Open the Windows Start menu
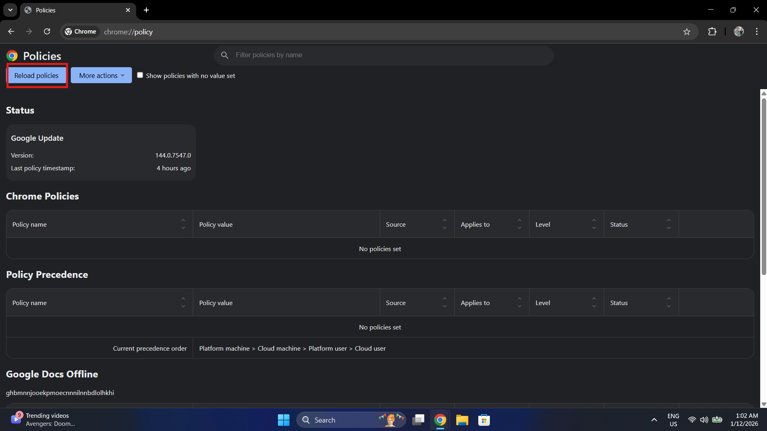Image resolution: width=767 pixels, height=431 pixels. 284,420
